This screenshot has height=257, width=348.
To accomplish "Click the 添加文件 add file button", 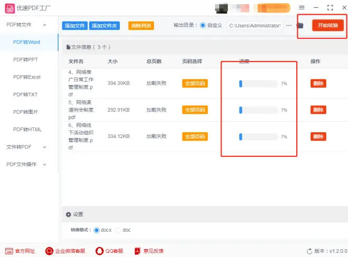I will click(x=74, y=26).
